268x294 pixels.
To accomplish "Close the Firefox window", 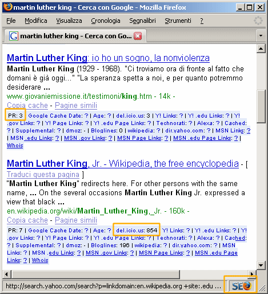I will pyautogui.click(x=260, y=7).
